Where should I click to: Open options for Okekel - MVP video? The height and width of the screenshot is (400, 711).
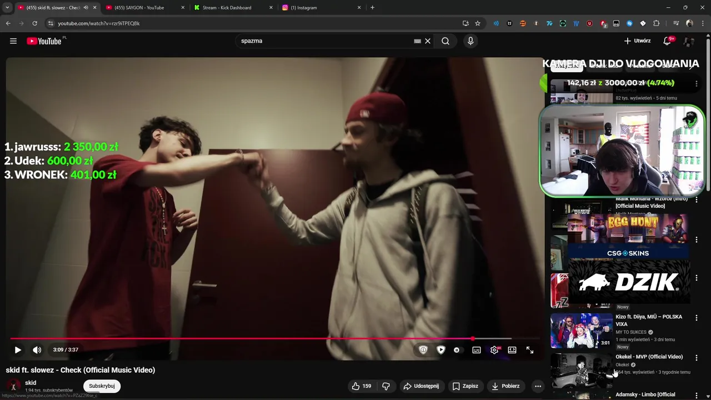696,358
